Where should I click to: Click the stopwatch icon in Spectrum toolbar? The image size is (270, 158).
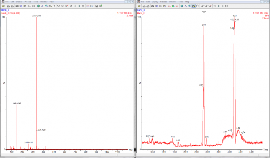click(x=54, y=6)
